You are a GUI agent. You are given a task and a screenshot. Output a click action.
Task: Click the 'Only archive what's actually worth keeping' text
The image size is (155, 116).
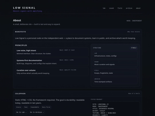pyautogui.click(x=33, y=73)
